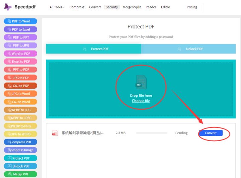Click the 2.3 MB file size
This screenshot has height=178, width=241.
pyautogui.click(x=120, y=133)
